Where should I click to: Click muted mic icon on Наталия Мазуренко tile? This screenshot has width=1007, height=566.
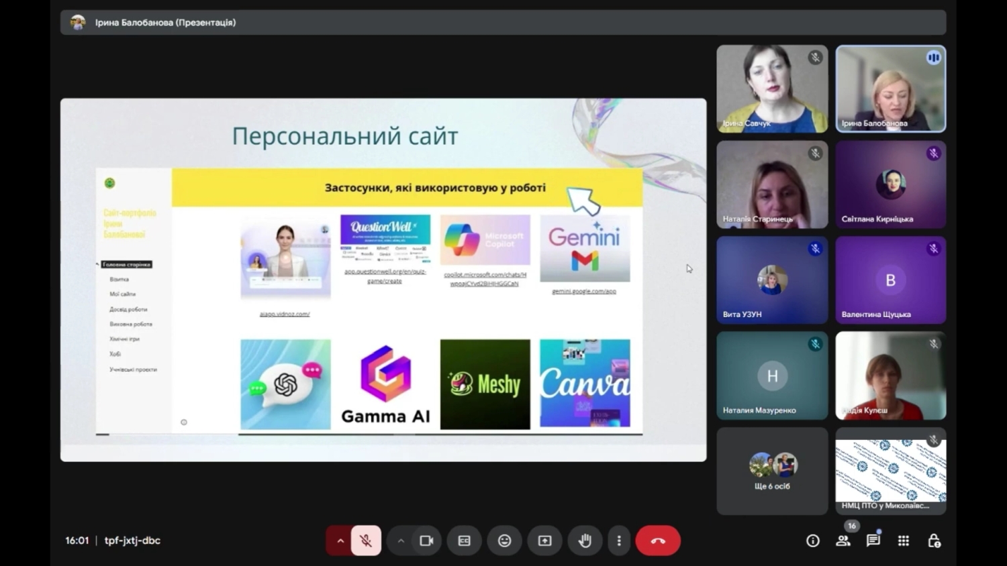(815, 344)
